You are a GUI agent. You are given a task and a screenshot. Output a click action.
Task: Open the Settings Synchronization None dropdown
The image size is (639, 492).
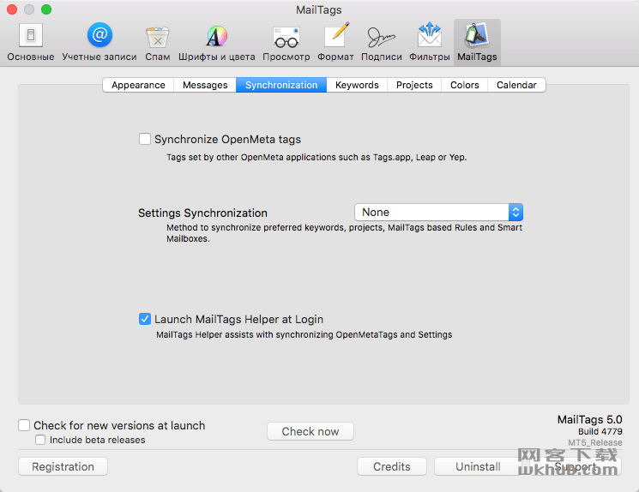tap(438, 213)
